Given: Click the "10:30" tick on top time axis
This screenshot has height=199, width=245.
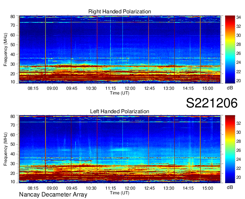Looking at the screenshot, I should pos(91,88).
